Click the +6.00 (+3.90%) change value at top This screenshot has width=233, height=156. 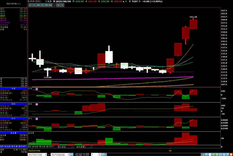click(152, 1)
